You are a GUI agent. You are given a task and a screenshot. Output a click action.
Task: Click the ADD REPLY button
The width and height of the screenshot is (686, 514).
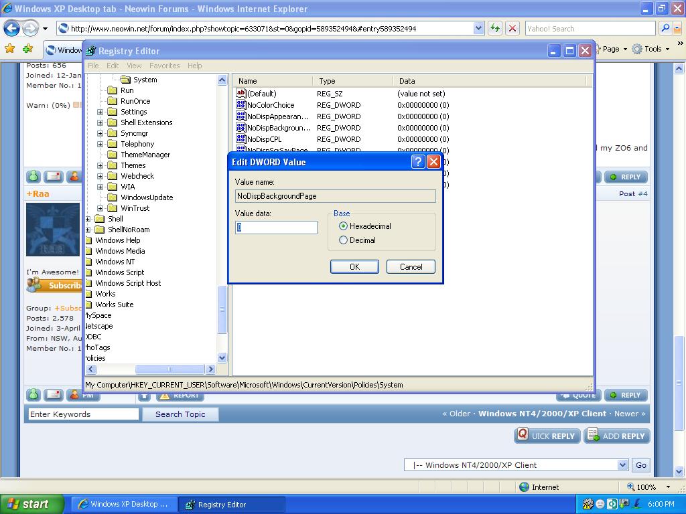[617, 436]
